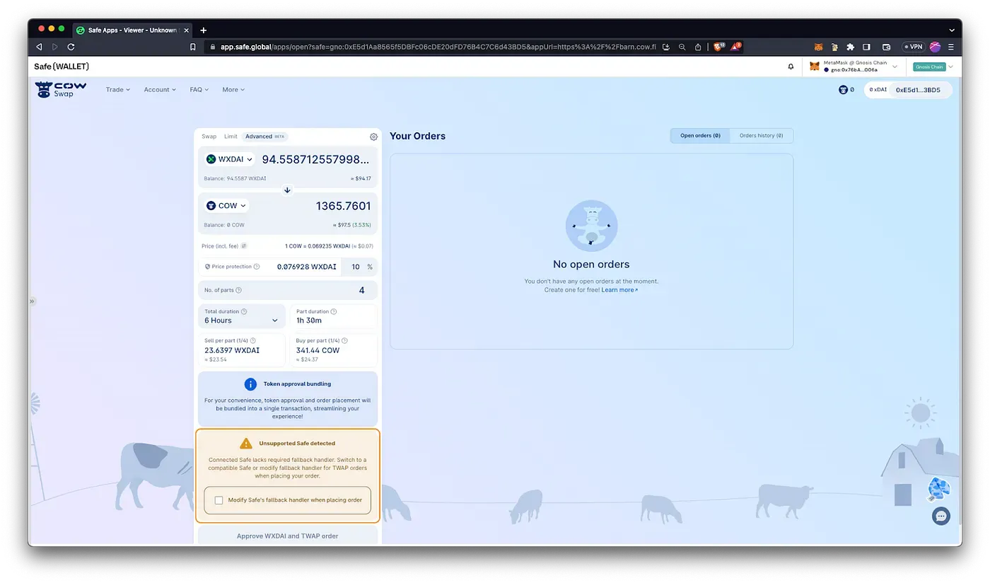The image size is (990, 583).
Task: Switch to the Swap tab
Action: [209, 137]
